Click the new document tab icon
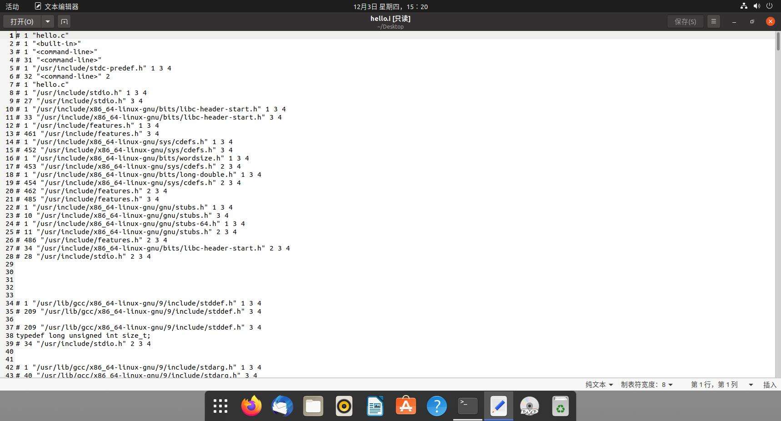The height and width of the screenshot is (421, 781). 64,21
